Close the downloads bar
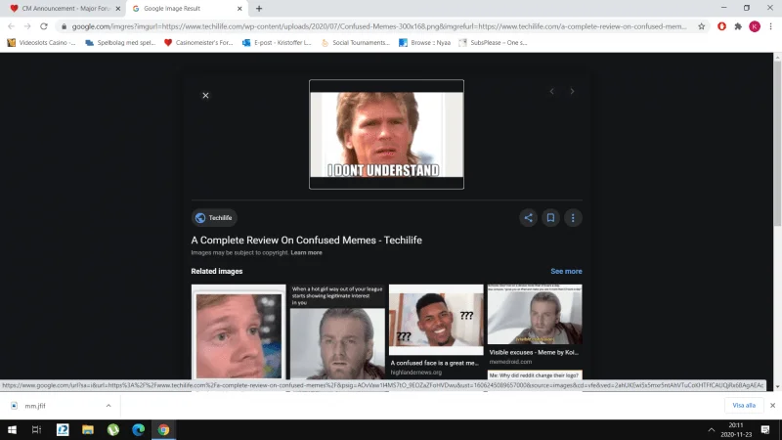 pos(772,406)
